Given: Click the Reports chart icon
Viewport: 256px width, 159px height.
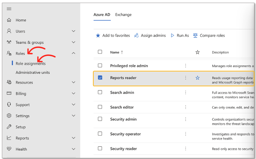Looking at the screenshot, I should pos(9,138).
